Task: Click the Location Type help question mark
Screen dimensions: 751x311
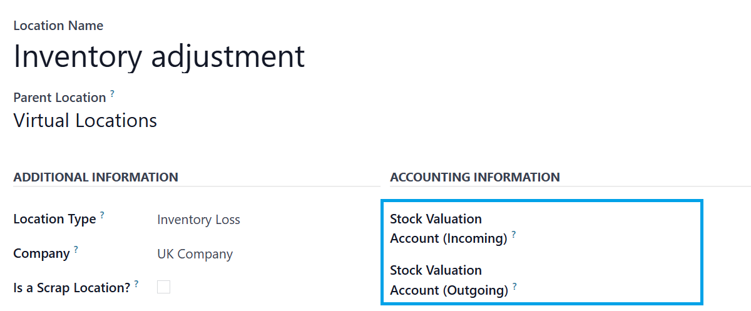Action: coord(102,215)
